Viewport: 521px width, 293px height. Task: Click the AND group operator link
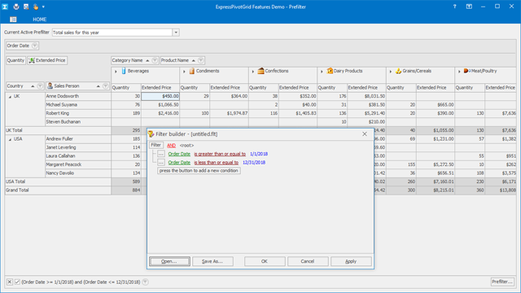pos(171,146)
